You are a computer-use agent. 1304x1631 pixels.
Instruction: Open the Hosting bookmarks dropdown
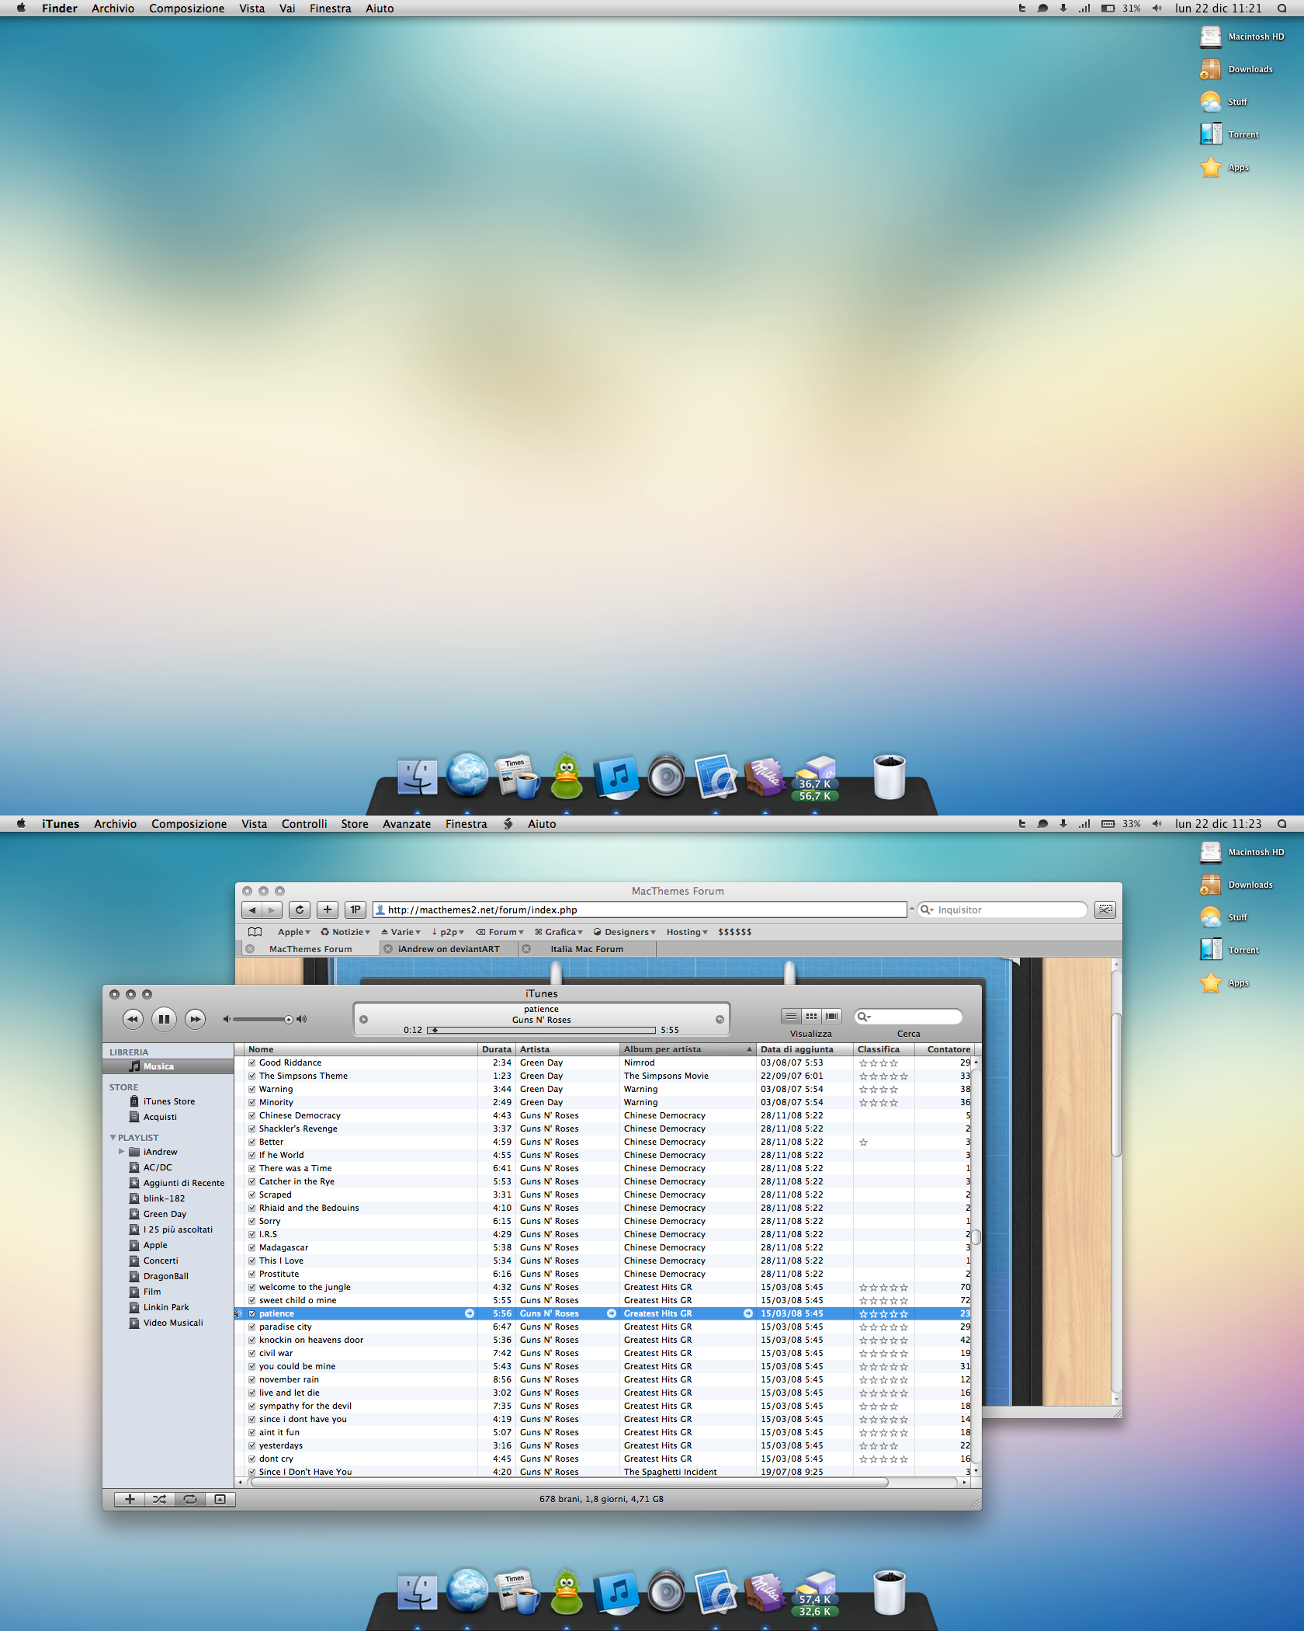pyautogui.click(x=687, y=932)
